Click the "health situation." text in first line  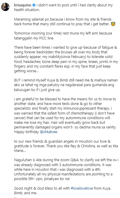pyautogui.click(x=27, y=10)
